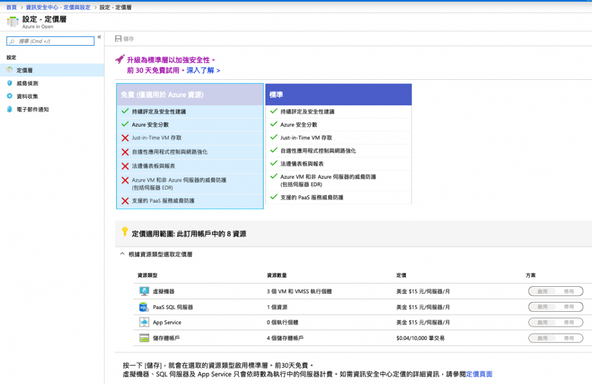Click the 資源類型 column header
This screenshot has width=592, height=384.
[147, 275]
